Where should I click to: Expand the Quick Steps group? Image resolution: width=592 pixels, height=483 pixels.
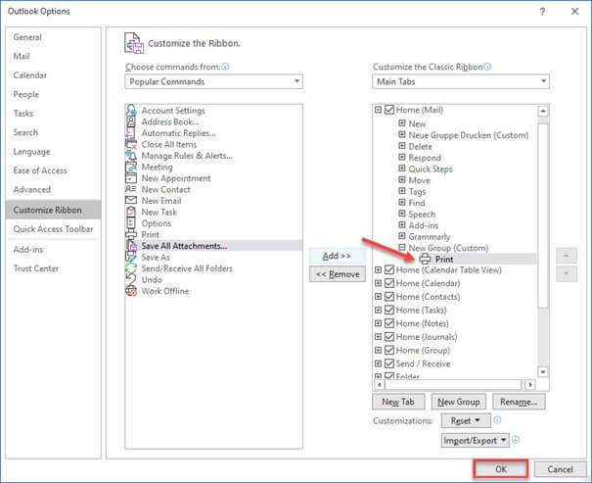402,169
